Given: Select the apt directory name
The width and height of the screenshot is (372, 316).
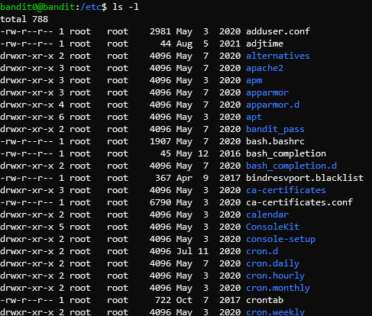Looking at the screenshot, I should [254, 117].
